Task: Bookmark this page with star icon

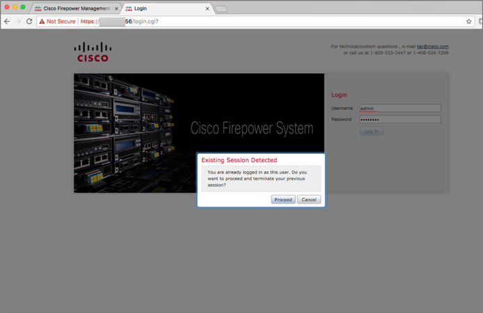Action: pos(468,22)
